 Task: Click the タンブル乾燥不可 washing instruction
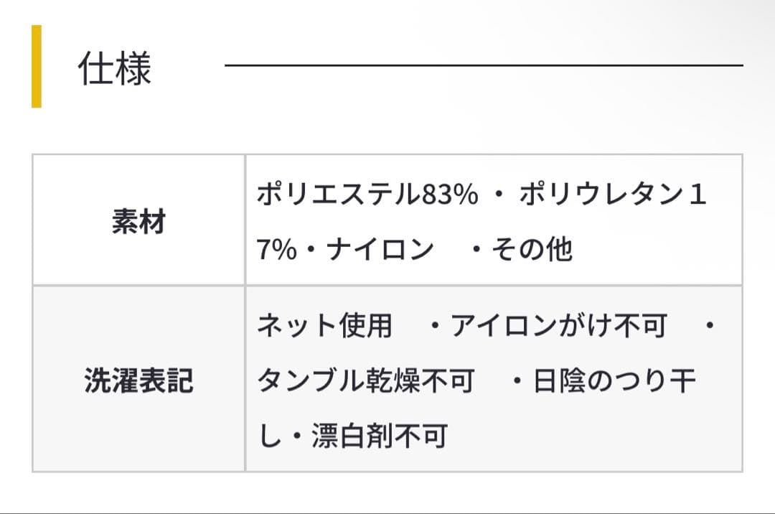365,381
